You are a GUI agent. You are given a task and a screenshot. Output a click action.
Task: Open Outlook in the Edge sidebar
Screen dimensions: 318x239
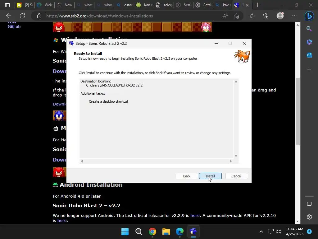point(309,55)
